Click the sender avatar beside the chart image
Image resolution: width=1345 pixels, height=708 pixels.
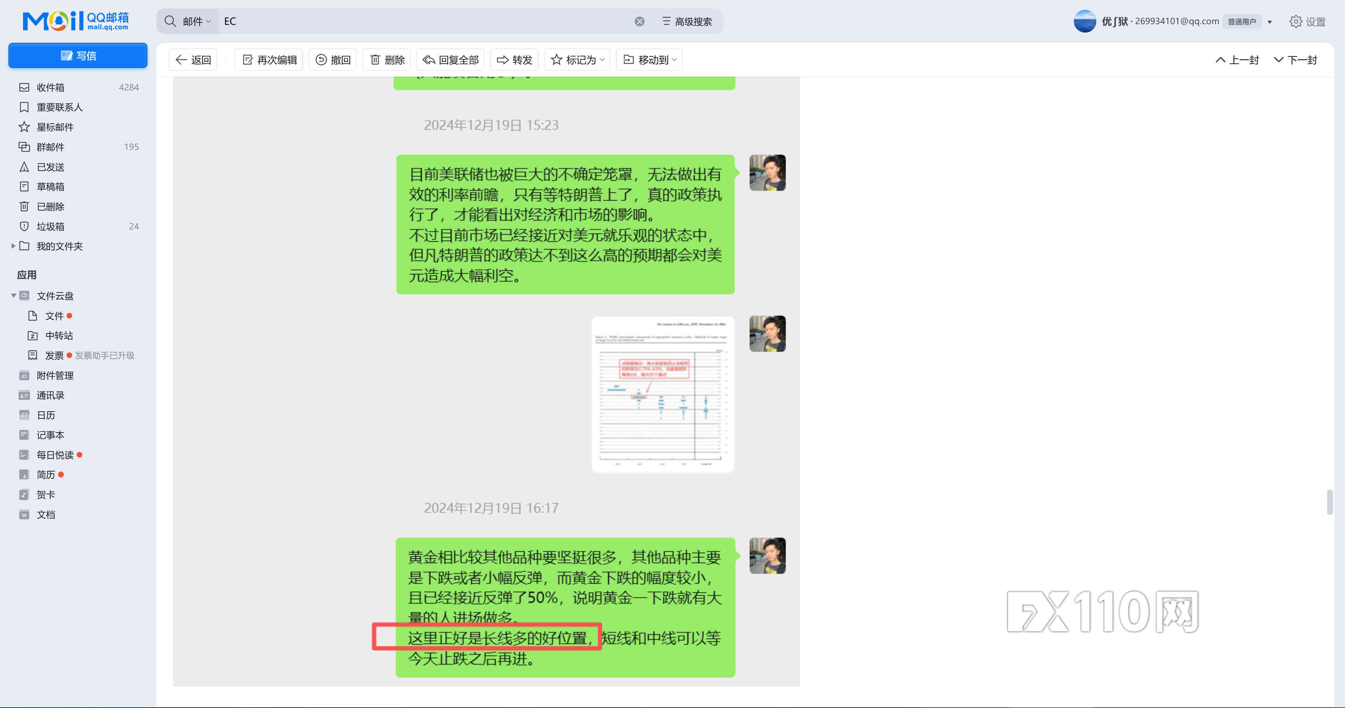tap(767, 334)
